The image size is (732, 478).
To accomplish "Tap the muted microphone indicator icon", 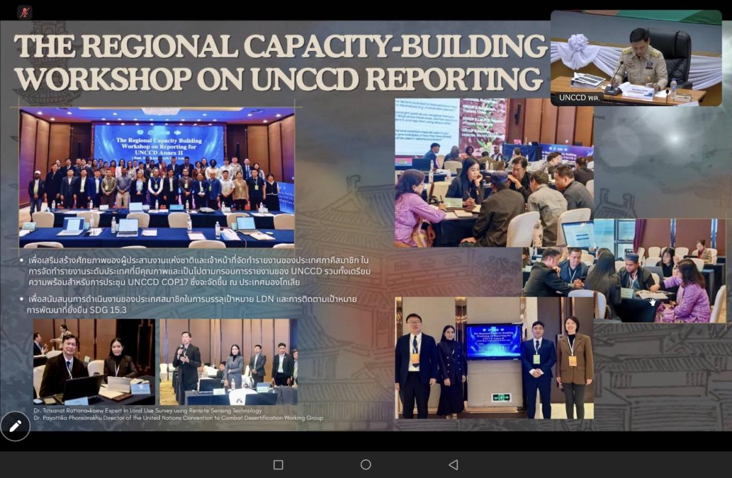I will [25, 12].
